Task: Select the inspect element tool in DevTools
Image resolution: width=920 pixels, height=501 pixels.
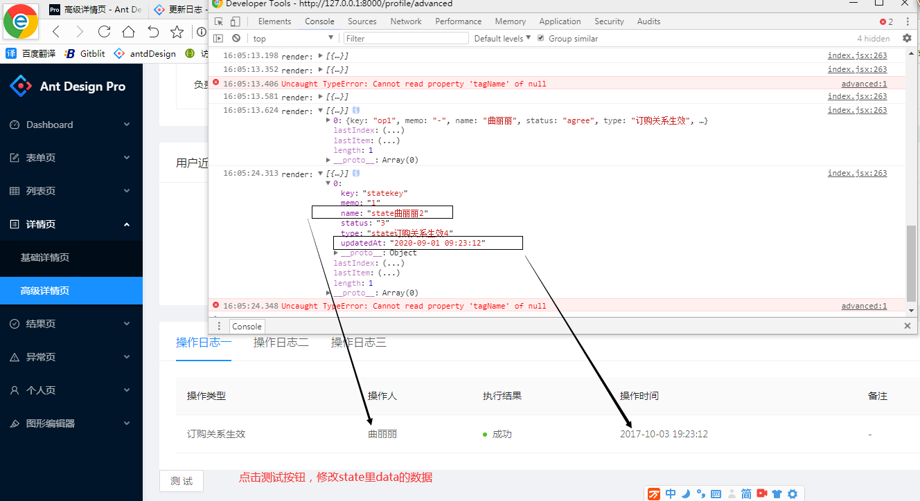Action: (218, 21)
